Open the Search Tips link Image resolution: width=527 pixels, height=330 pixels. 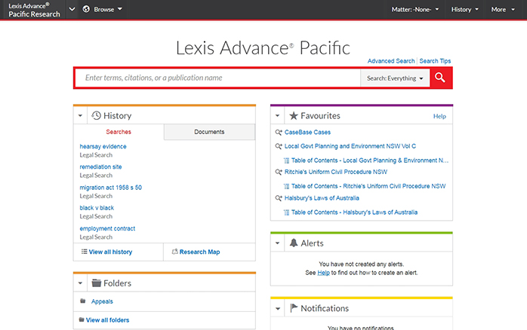(x=435, y=61)
